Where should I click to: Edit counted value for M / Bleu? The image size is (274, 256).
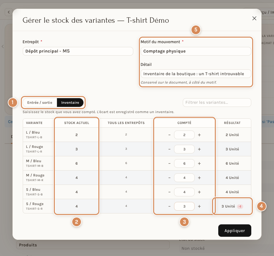[184, 164]
